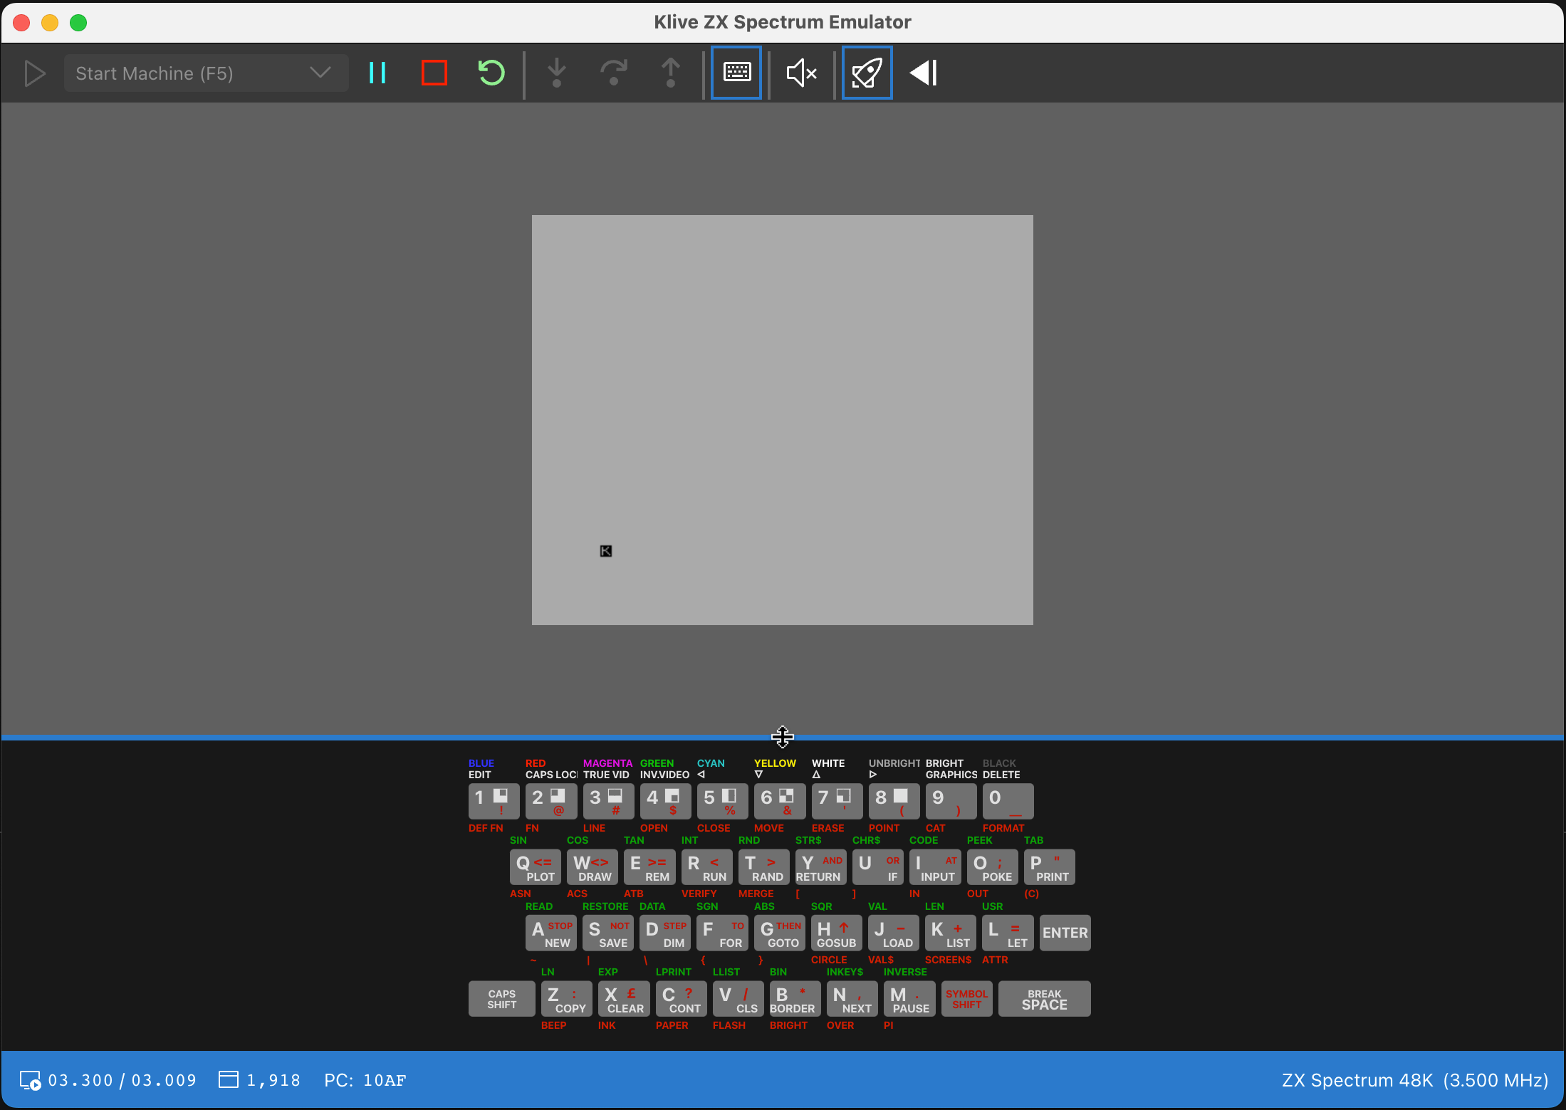The image size is (1566, 1110).
Task: Activate the red SYMBOL SHIFT key
Action: tap(967, 999)
